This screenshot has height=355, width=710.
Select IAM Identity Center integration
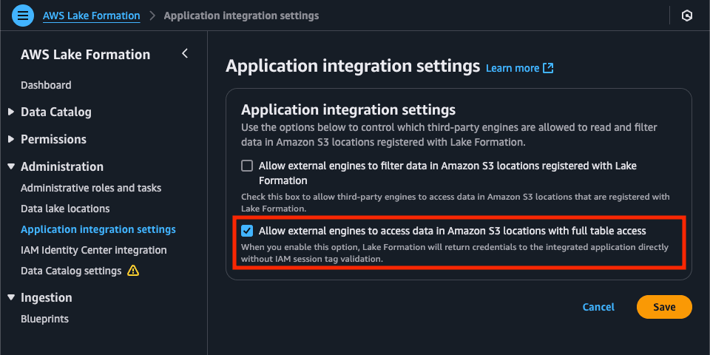pyautogui.click(x=94, y=250)
